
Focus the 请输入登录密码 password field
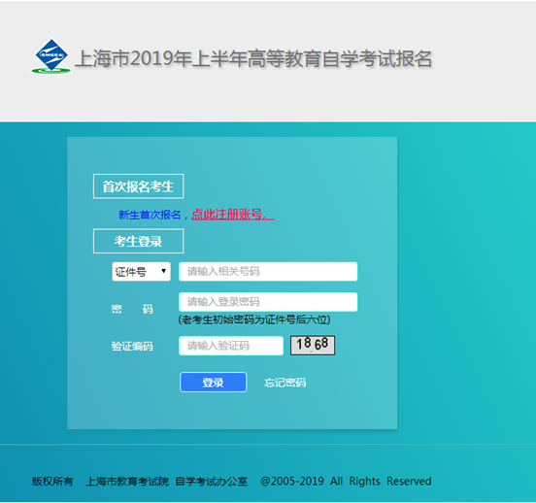pyautogui.click(x=268, y=302)
